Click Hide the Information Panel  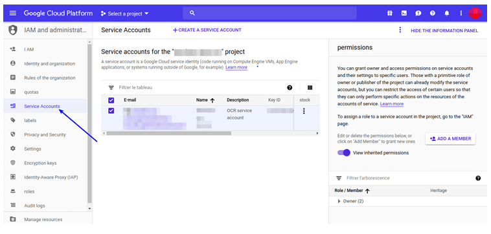pos(444,30)
